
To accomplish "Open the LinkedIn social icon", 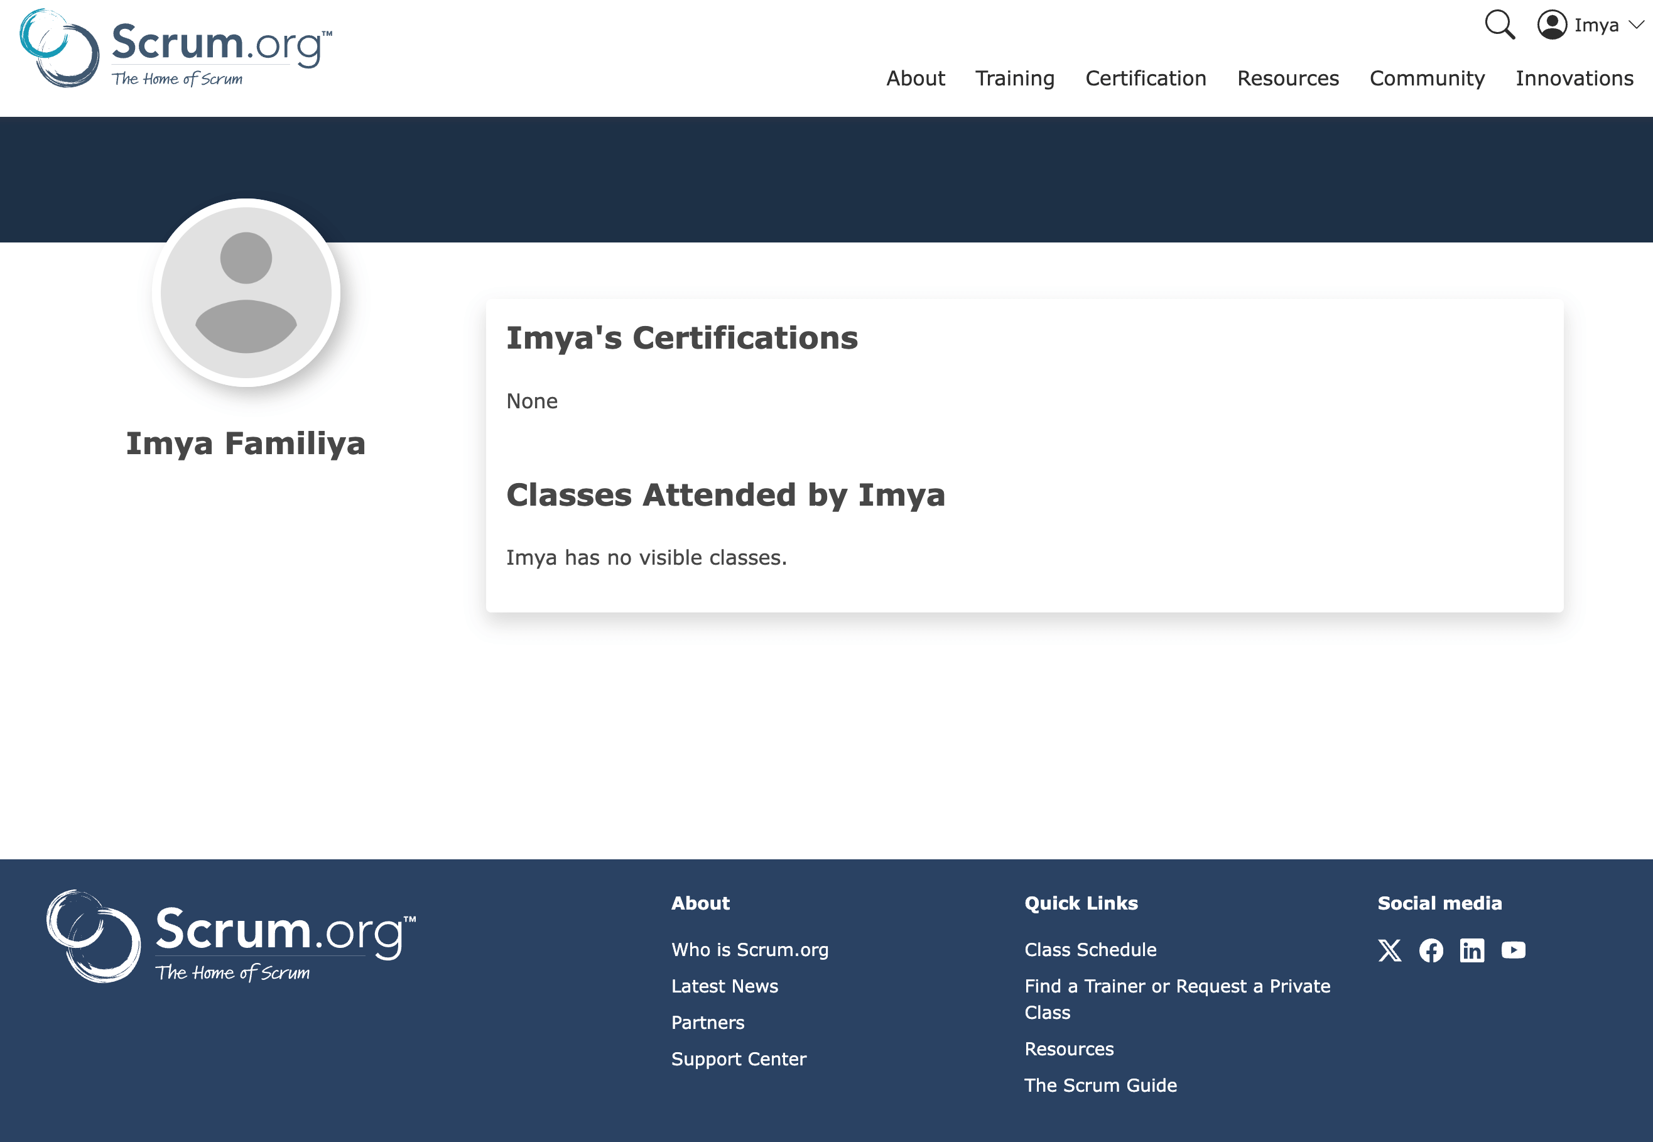I will click(x=1472, y=950).
